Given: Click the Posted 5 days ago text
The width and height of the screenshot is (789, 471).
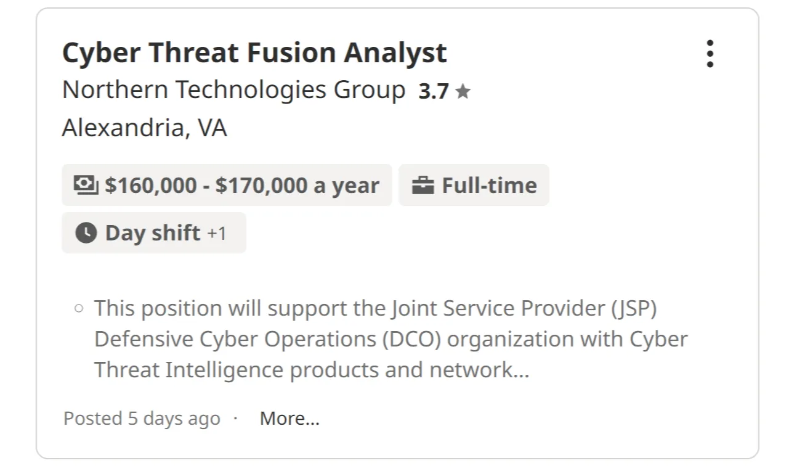Looking at the screenshot, I should pyautogui.click(x=142, y=419).
